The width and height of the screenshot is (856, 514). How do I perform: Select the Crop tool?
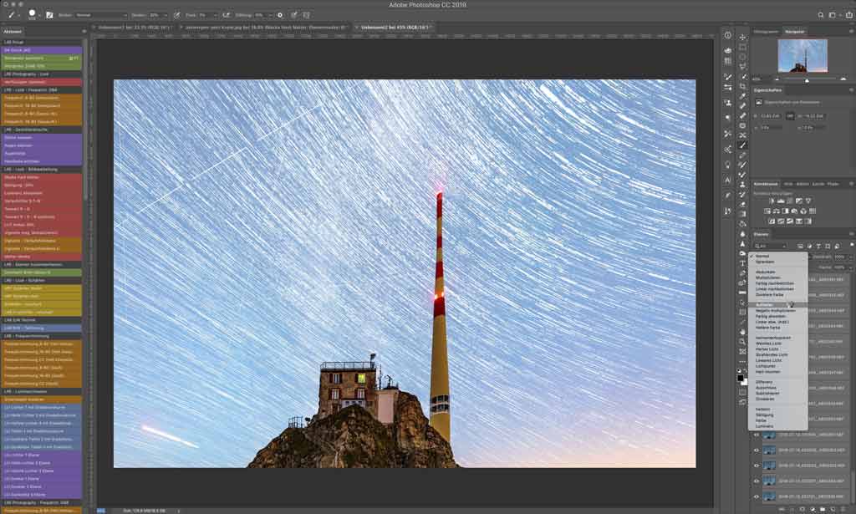[x=742, y=86]
